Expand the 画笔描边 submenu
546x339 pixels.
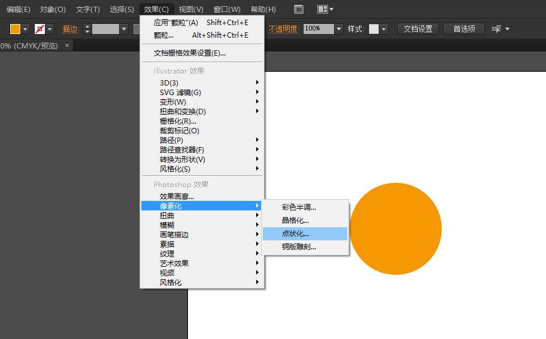click(x=202, y=235)
